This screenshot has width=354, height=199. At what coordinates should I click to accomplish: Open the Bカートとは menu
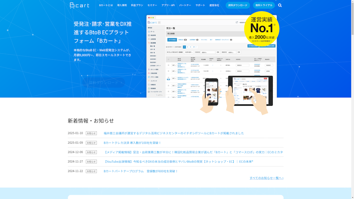[x=106, y=5]
